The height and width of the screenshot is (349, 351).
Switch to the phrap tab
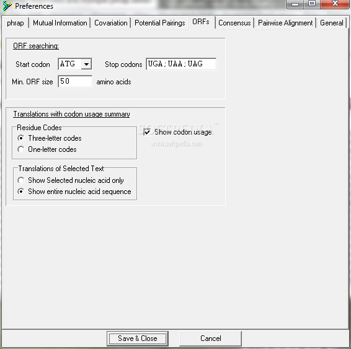coord(16,23)
